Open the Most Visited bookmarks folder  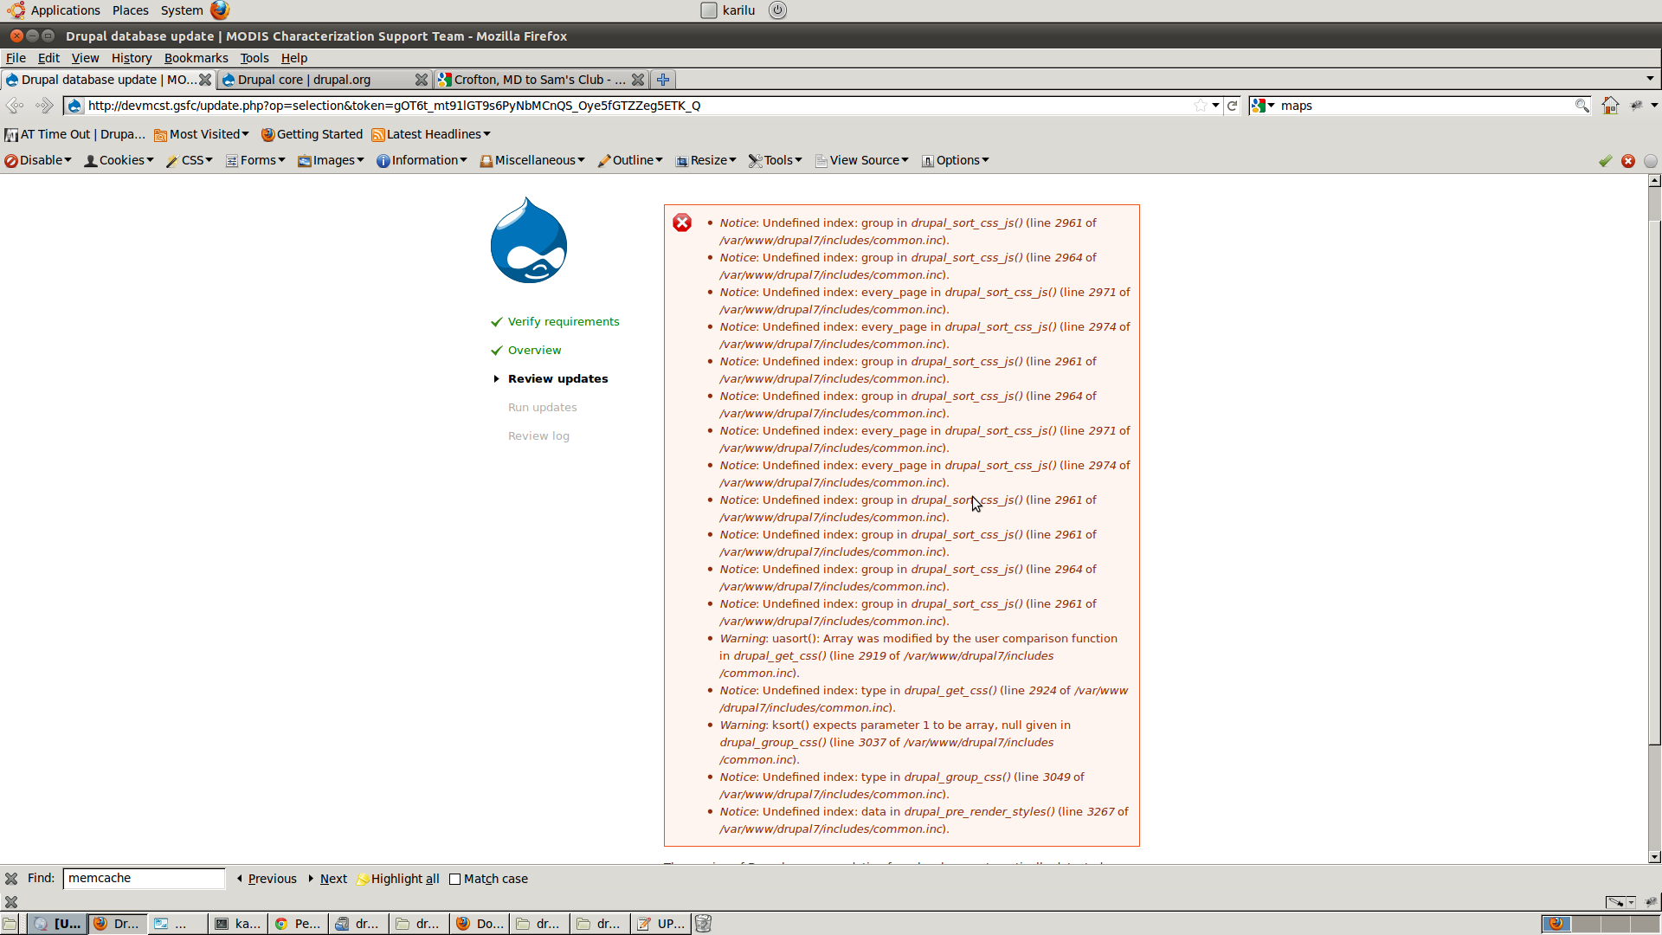point(202,134)
